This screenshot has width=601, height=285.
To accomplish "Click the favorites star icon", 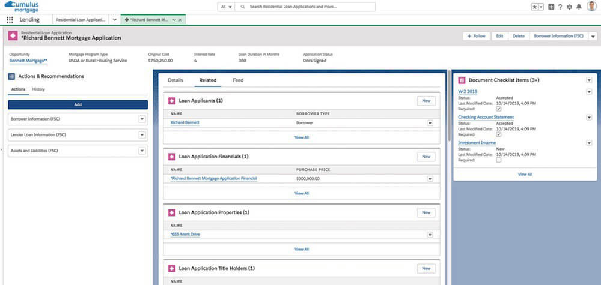I will 534,7.
